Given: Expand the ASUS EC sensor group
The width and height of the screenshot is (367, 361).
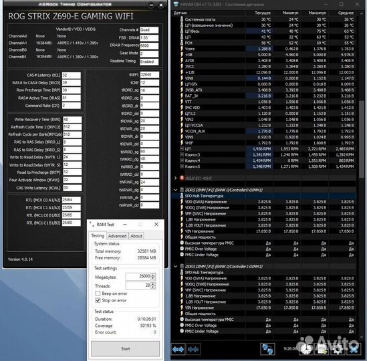Looking at the screenshot, I should [176, 178].
